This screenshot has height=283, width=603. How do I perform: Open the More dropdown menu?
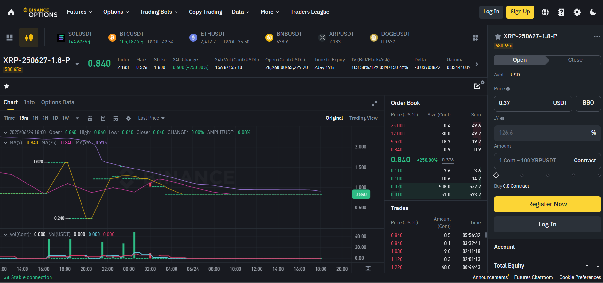point(270,12)
